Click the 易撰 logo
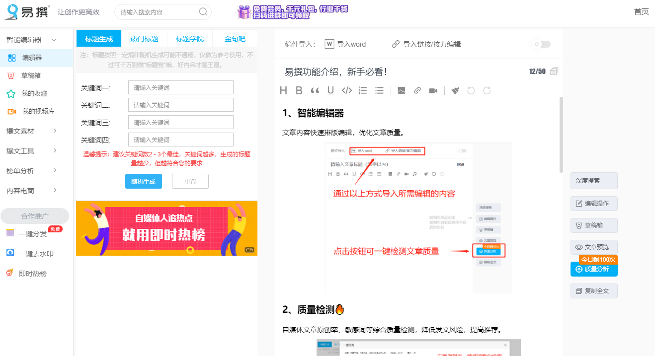The width and height of the screenshot is (655, 356). pos(27,12)
